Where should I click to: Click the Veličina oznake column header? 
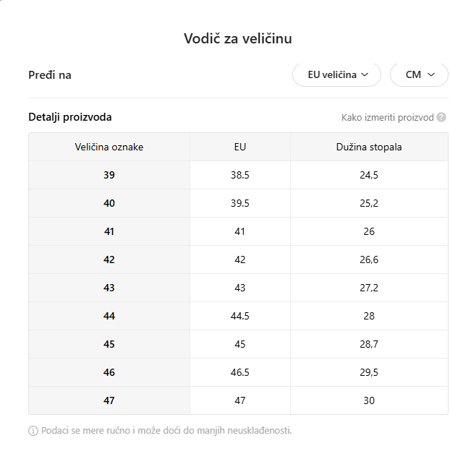tap(109, 147)
